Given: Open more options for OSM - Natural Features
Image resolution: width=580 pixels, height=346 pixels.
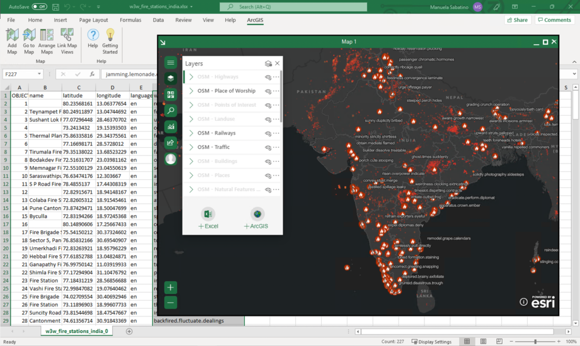Looking at the screenshot, I should pyautogui.click(x=276, y=189).
